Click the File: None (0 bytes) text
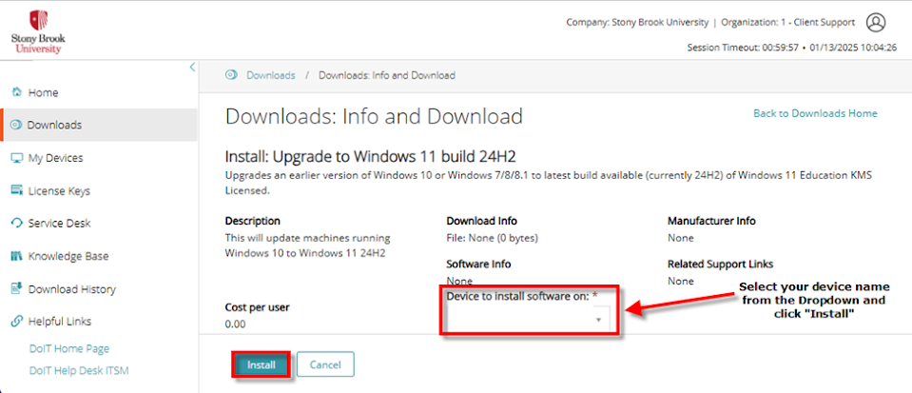The image size is (912, 393). tap(492, 238)
